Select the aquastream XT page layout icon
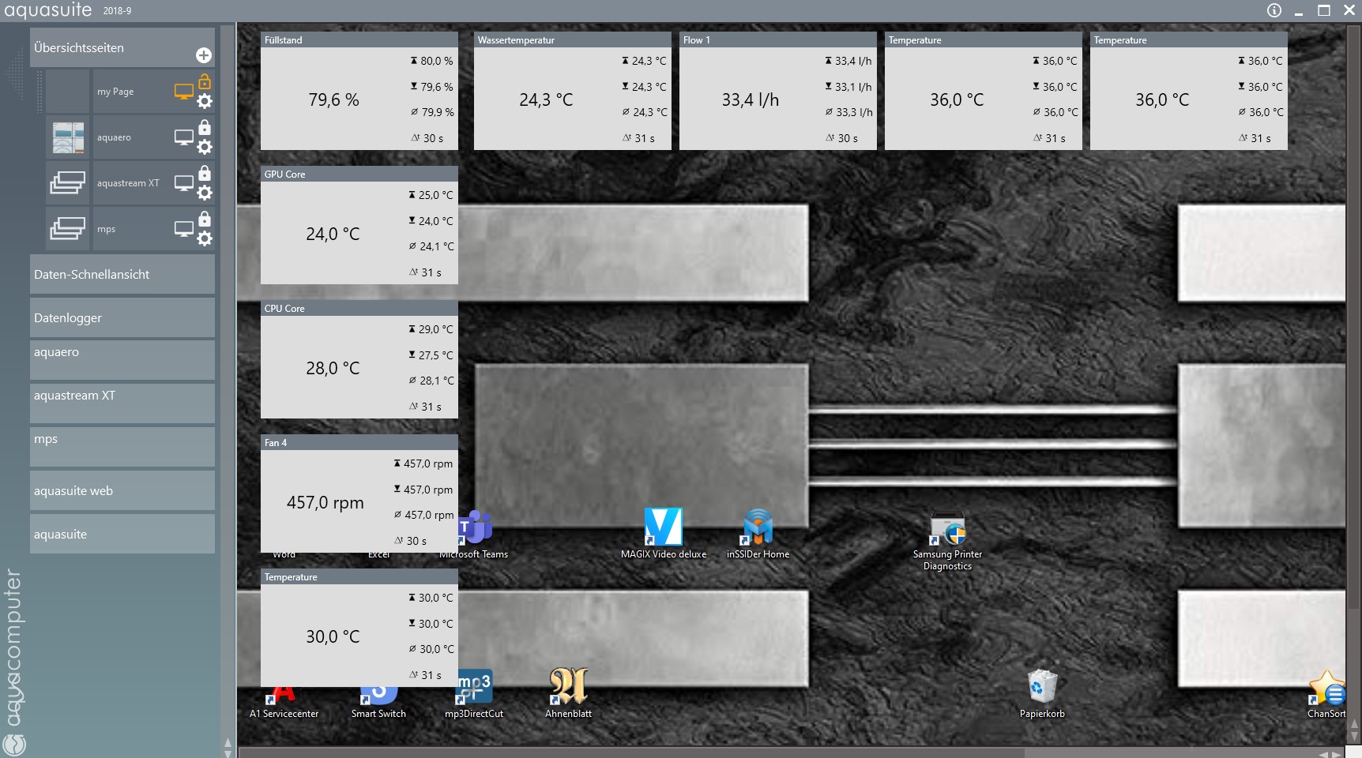 68,183
